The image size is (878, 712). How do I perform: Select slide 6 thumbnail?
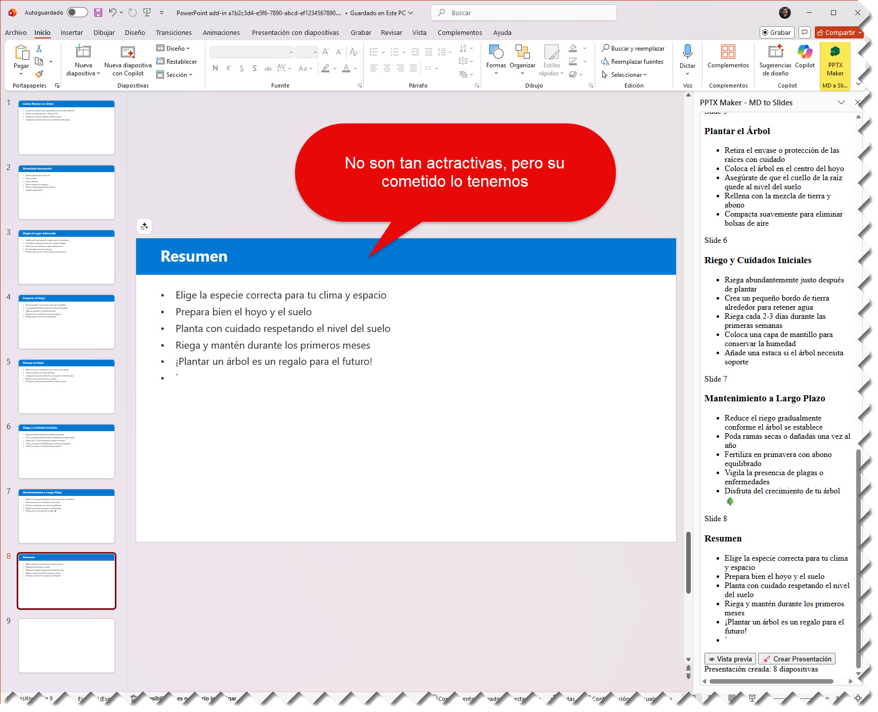coord(66,451)
